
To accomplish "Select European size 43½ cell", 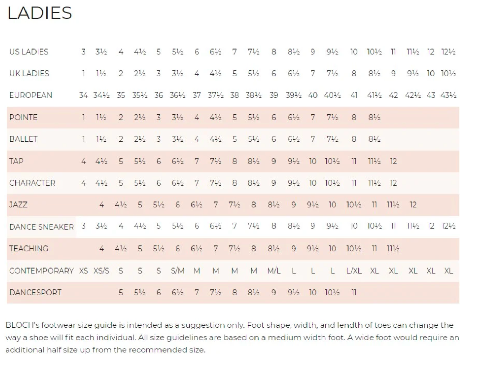I will tap(448, 95).
